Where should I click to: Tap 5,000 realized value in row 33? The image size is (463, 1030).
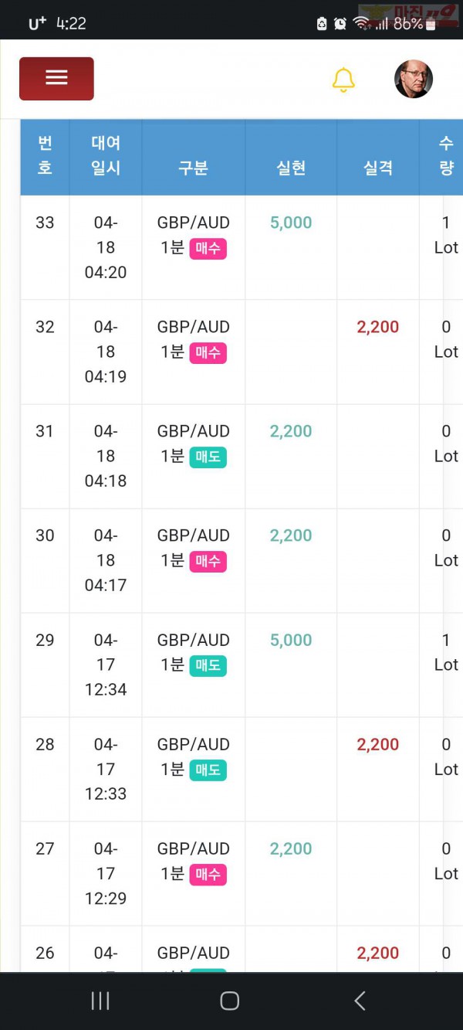pos(291,223)
